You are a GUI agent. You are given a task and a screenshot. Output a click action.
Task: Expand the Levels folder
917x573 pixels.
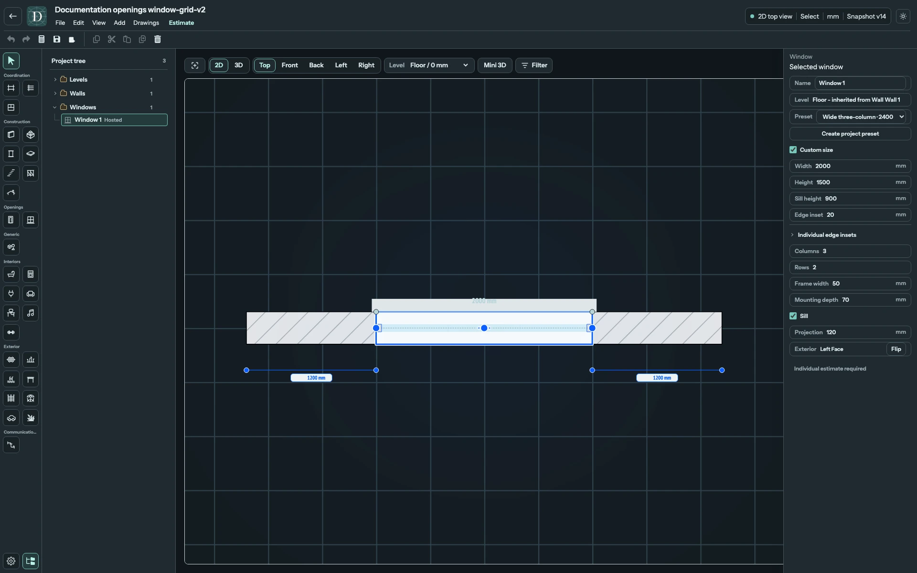coord(55,80)
